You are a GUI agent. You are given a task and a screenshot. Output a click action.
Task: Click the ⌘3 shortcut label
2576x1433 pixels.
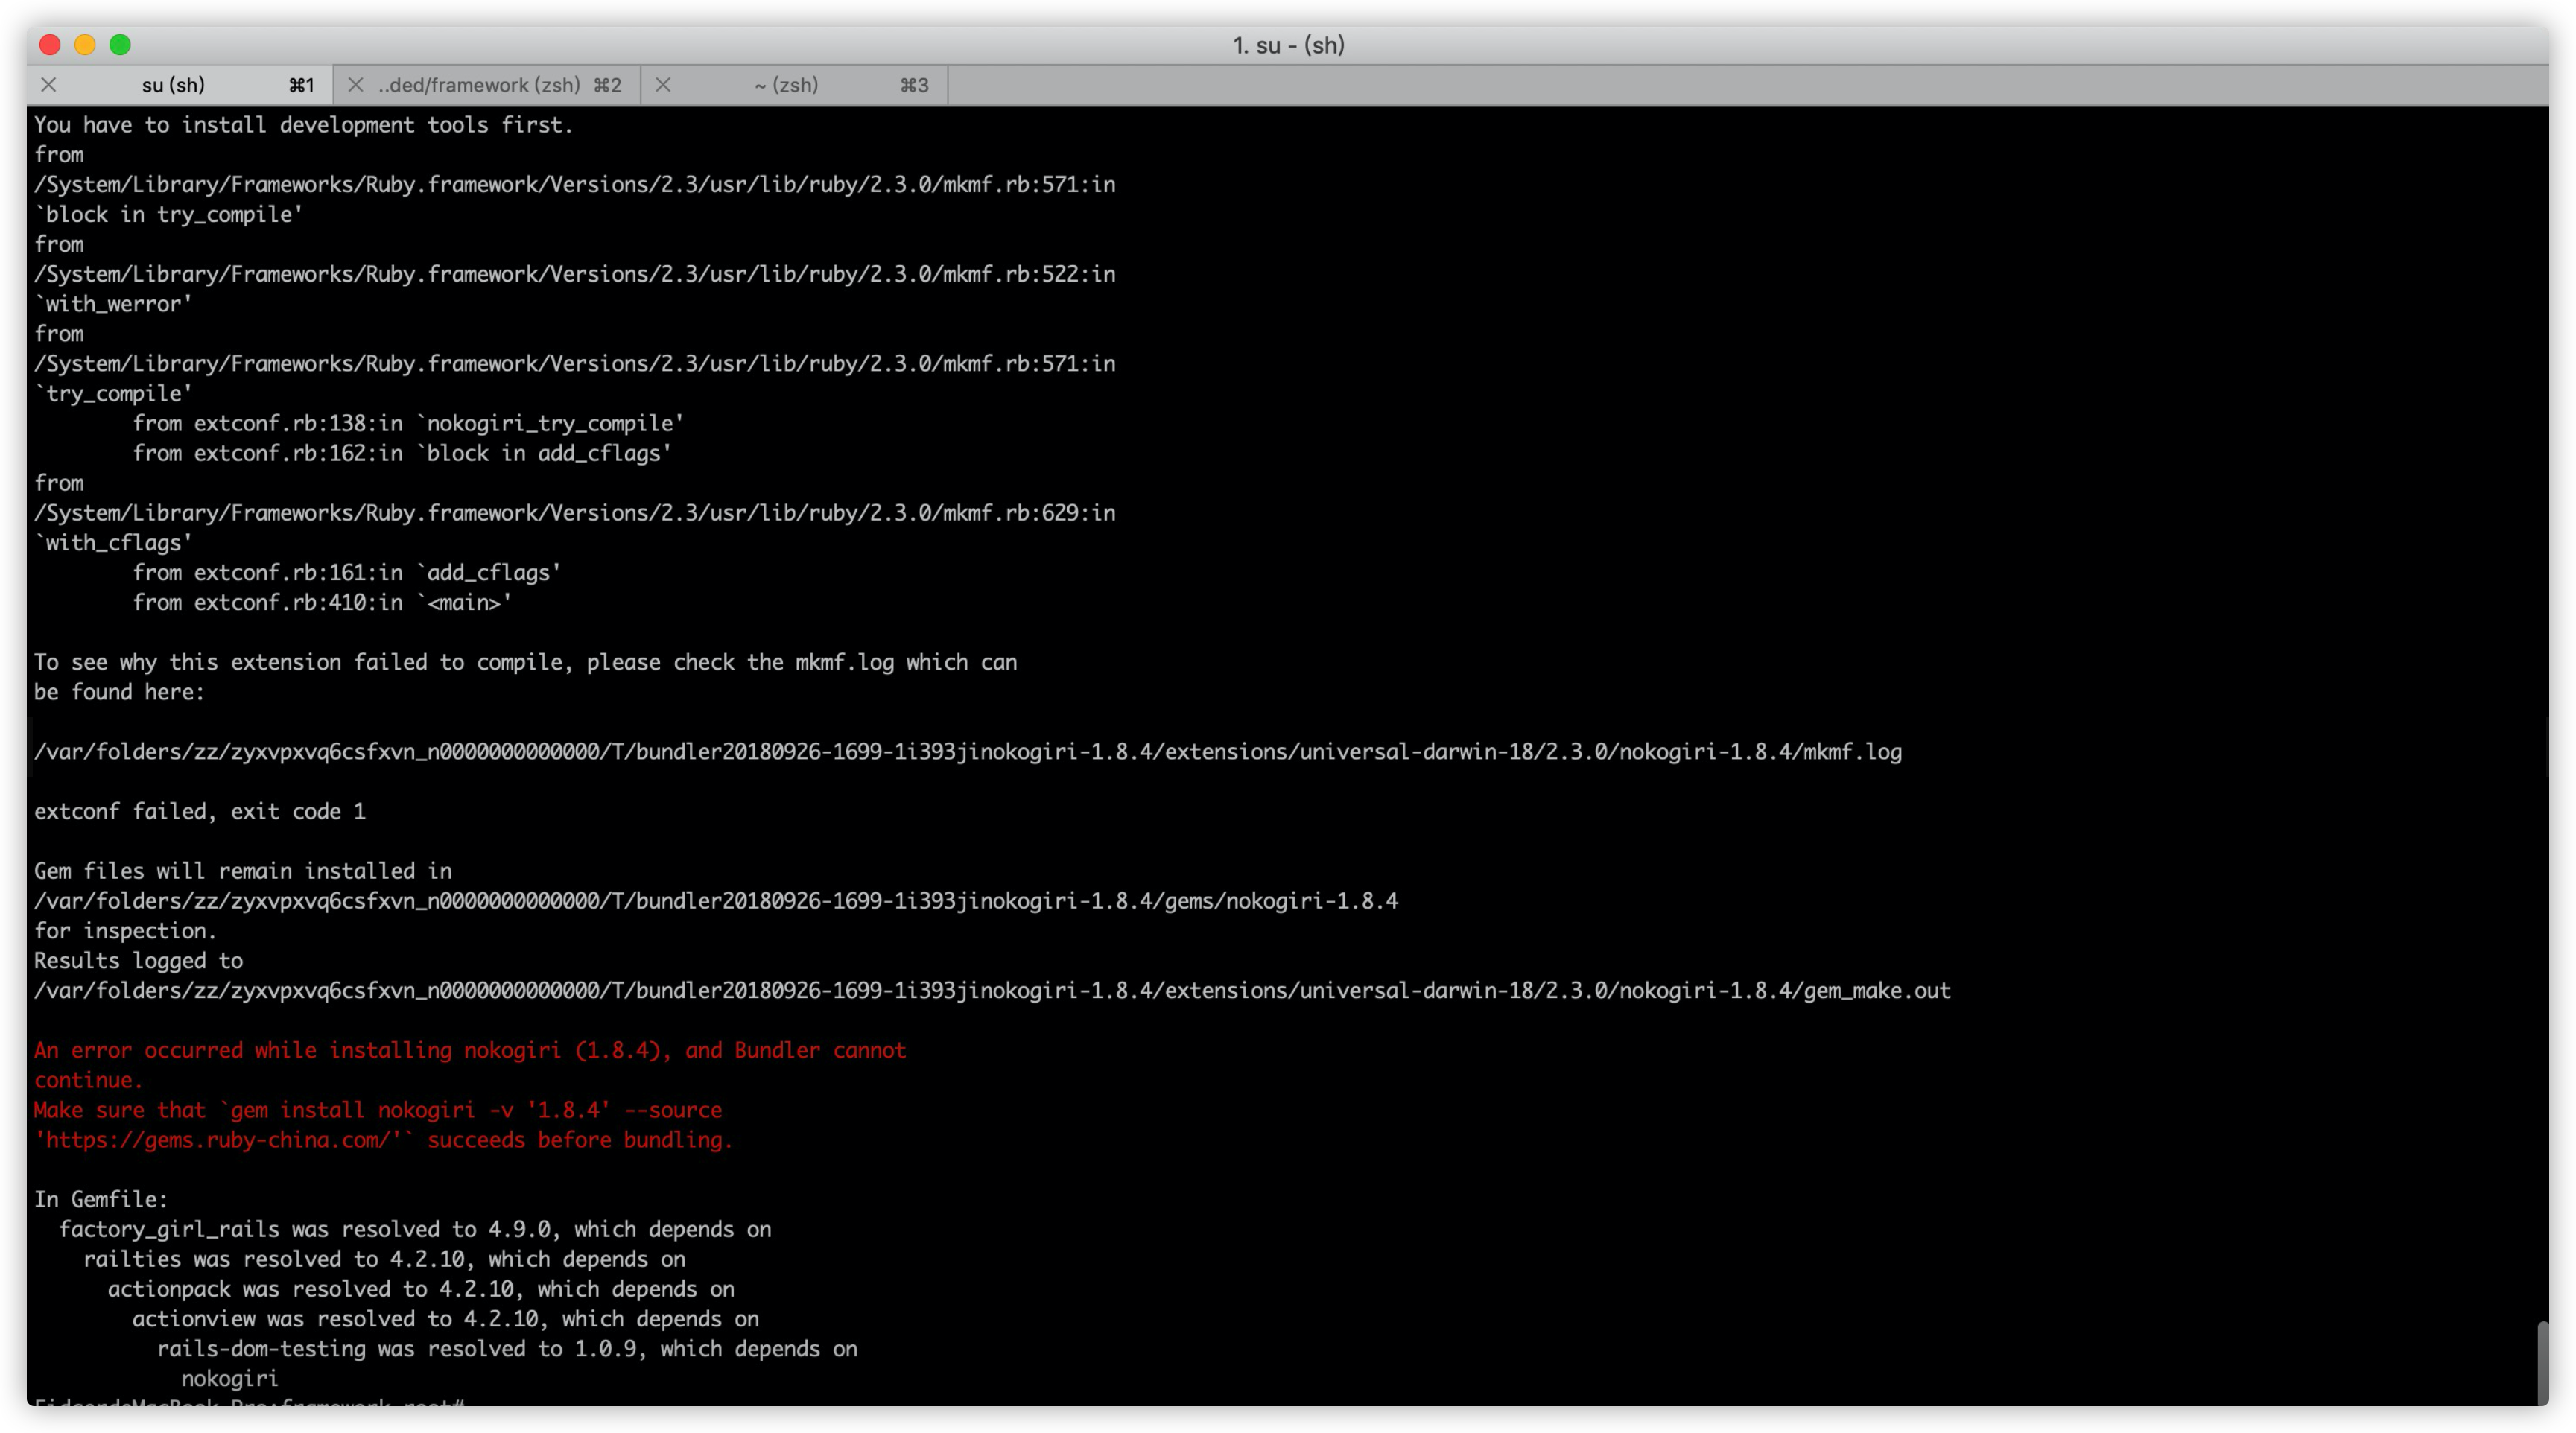[x=914, y=85]
